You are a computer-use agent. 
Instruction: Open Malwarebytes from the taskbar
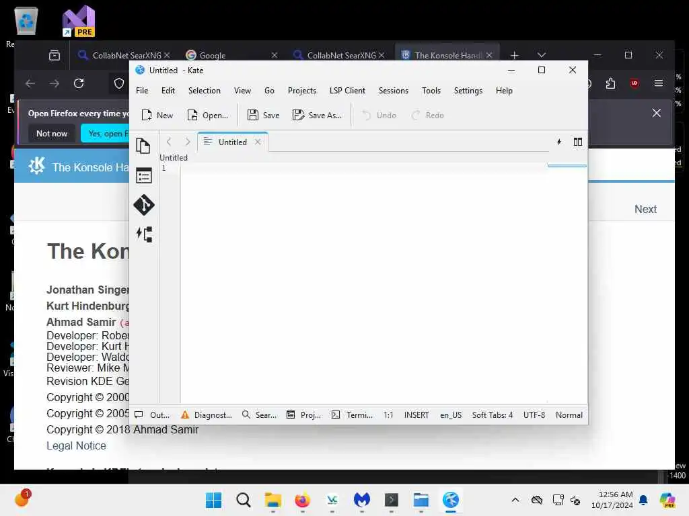(x=361, y=500)
